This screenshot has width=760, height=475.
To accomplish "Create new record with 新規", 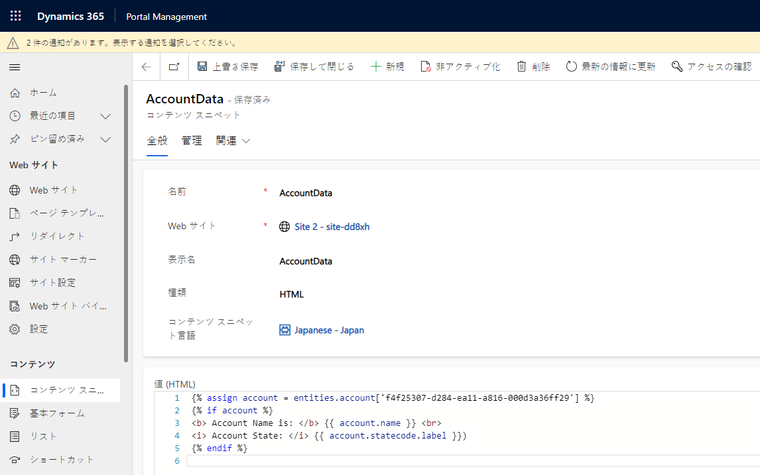I will (387, 67).
